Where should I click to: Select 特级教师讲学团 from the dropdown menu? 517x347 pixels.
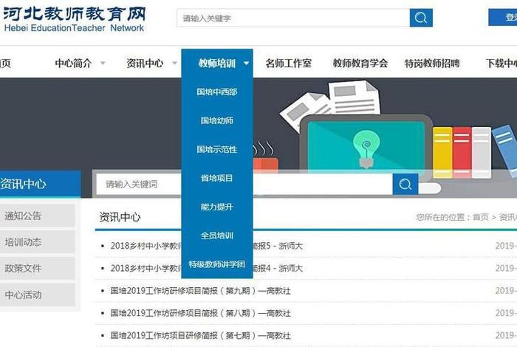click(217, 264)
